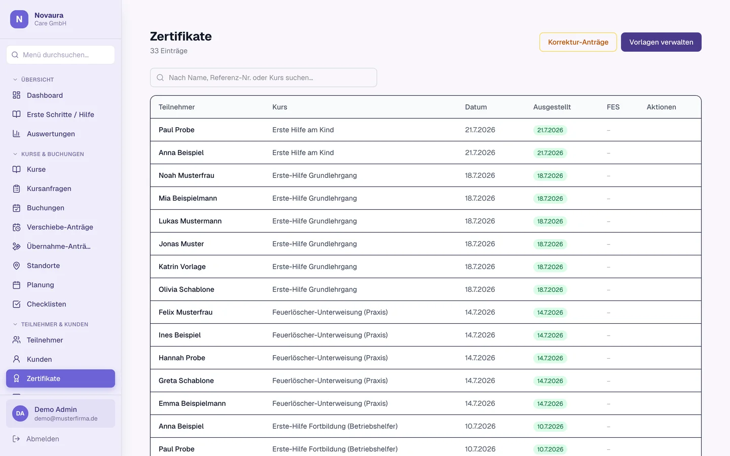Click the certificate search box
The height and width of the screenshot is (456, 730).
coord(264,78)
